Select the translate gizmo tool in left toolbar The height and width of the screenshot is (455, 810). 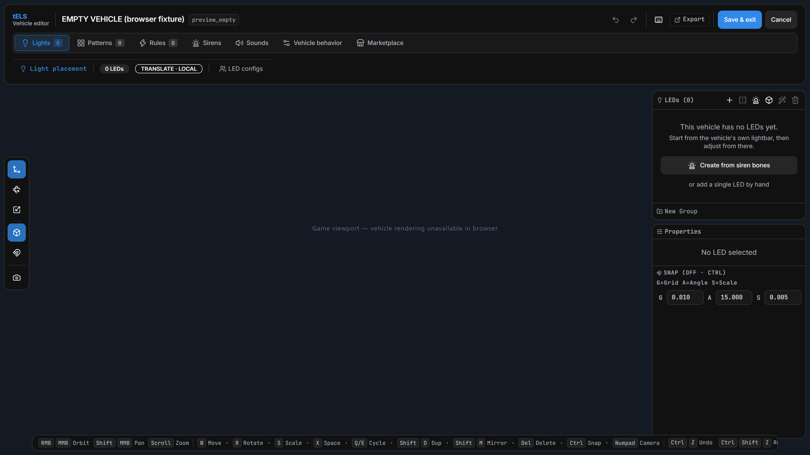point(17,170)
